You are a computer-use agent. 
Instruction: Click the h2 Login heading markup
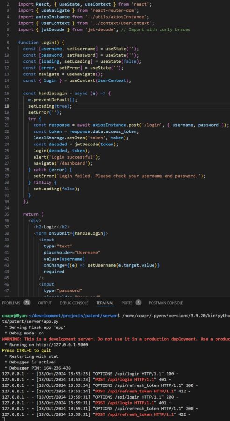[51, 227]
